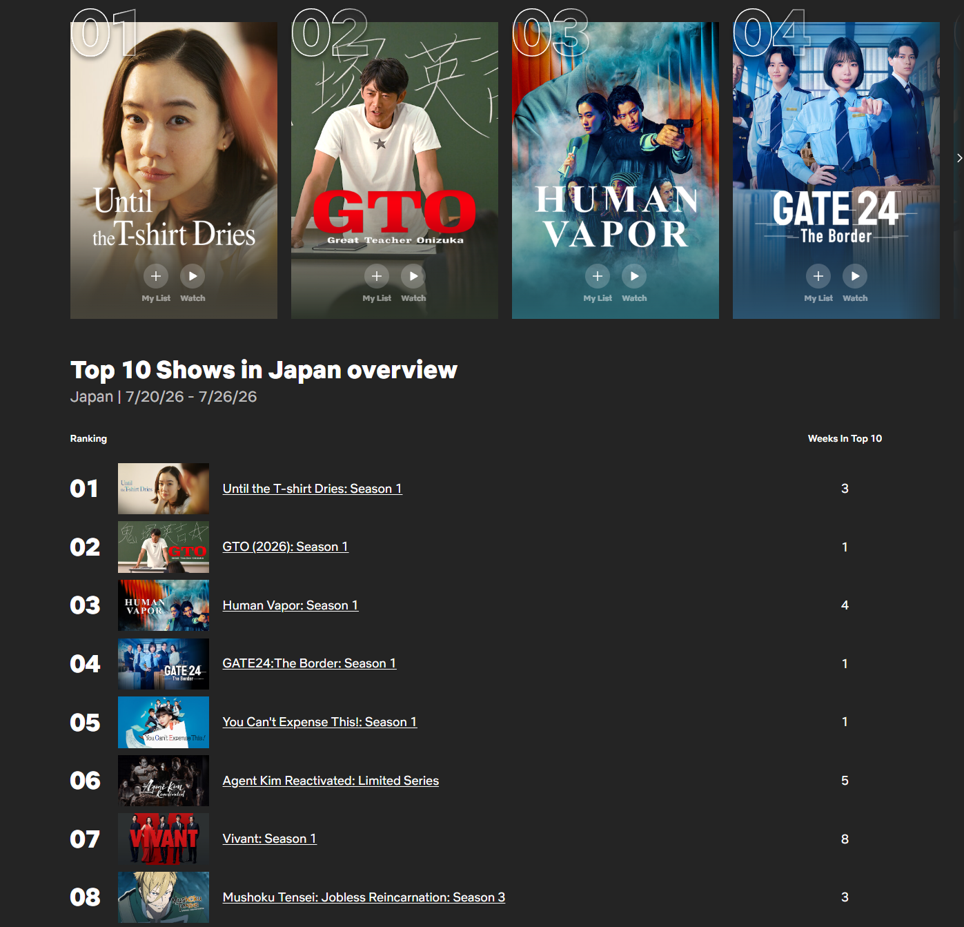Click the You Can't Expense This! thumbnail

(x=164, y=722)
